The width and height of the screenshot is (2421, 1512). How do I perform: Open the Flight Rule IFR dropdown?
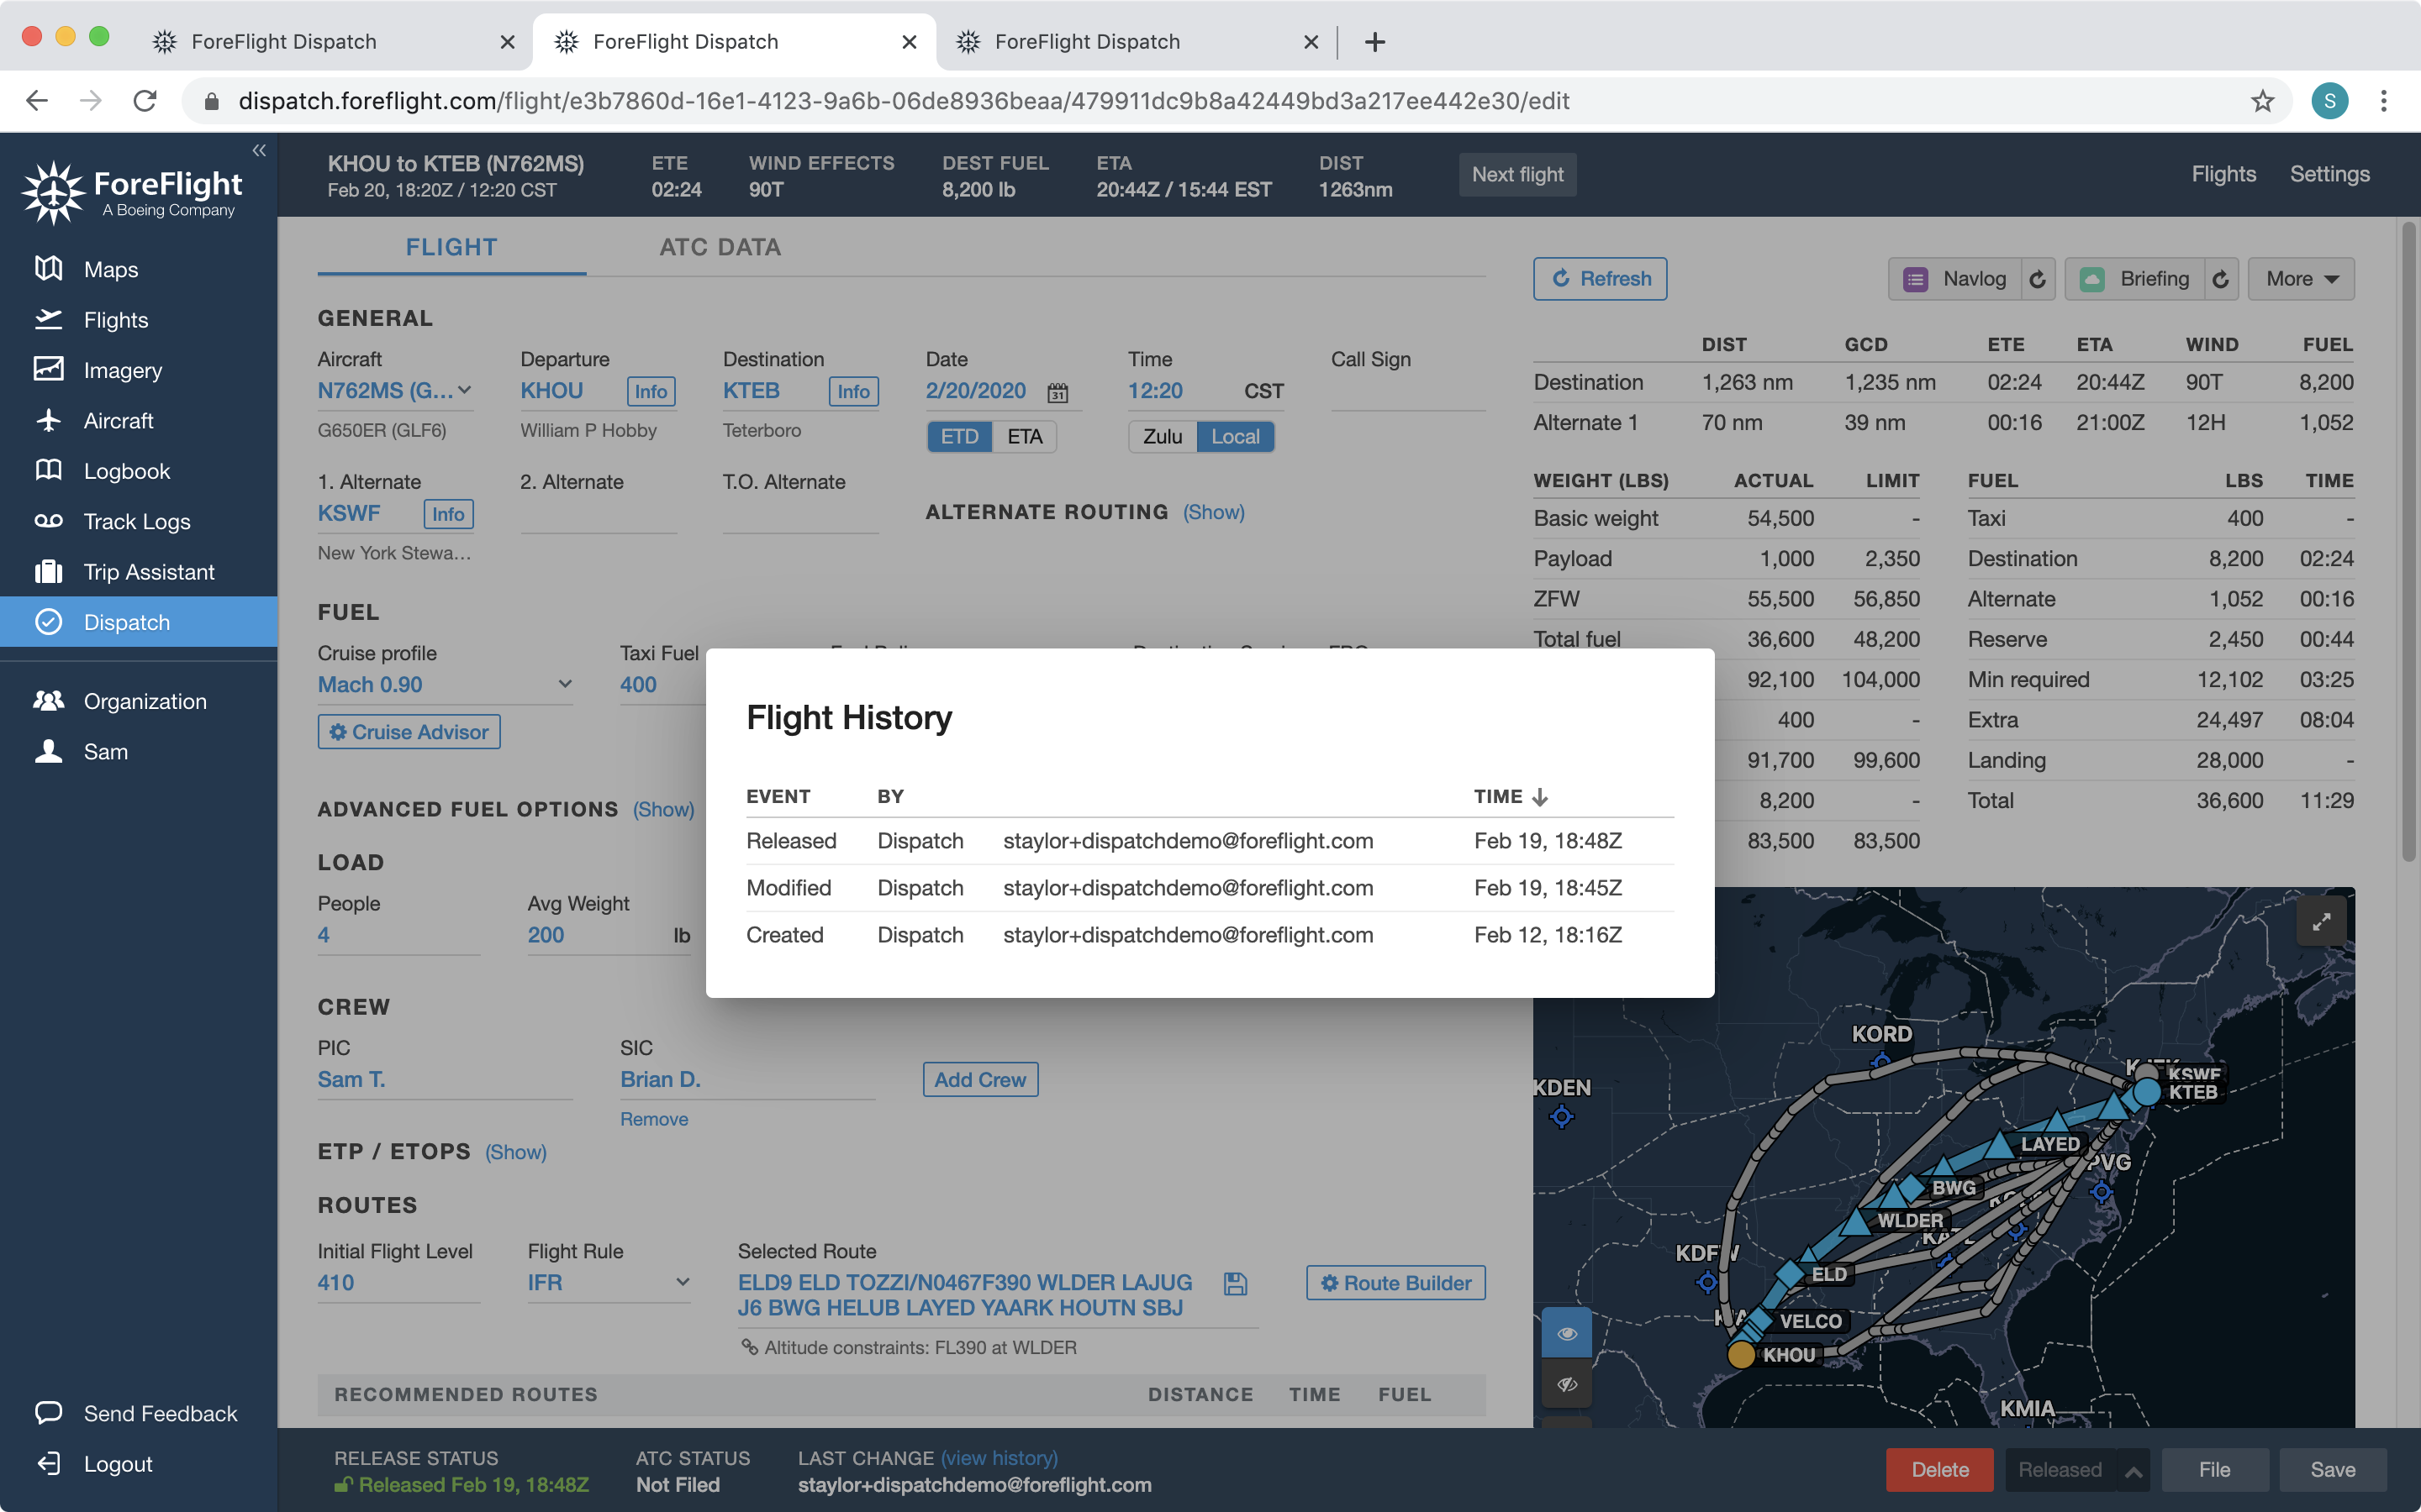click(x=609, y=1282)
